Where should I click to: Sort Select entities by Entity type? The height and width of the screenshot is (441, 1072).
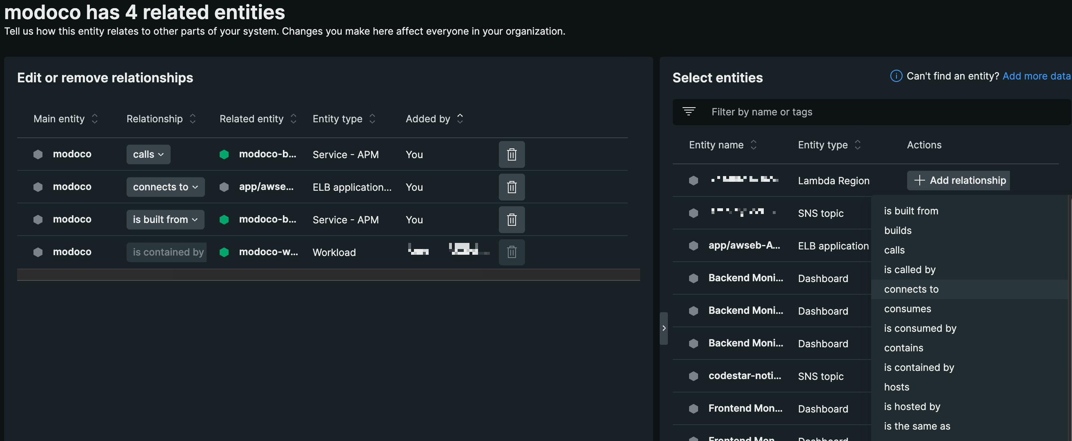[857, 145]
